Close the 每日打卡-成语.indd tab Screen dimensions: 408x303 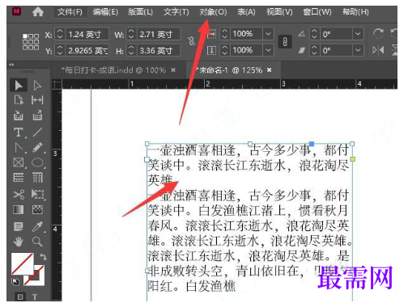tap(173, 70)
